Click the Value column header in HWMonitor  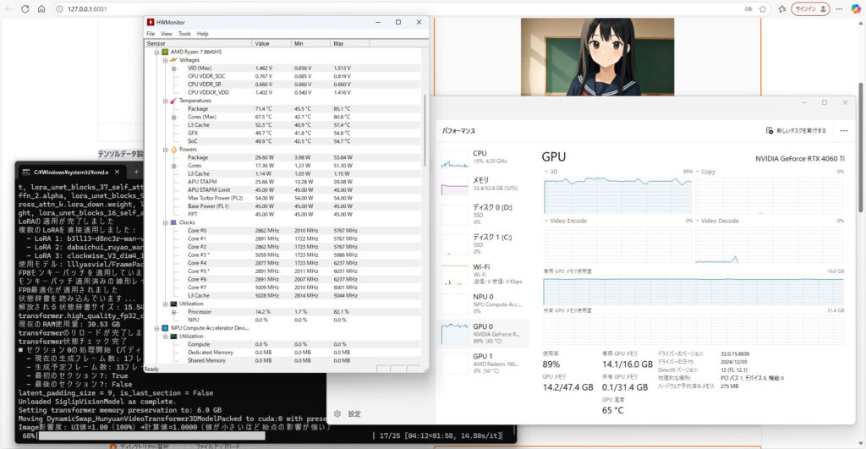click(271, 43)
